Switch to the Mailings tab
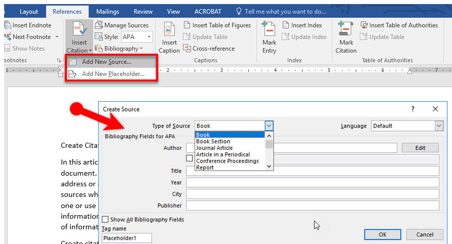Image resolution: width=452 pixels, height=244 pixels. coord(107,12)
